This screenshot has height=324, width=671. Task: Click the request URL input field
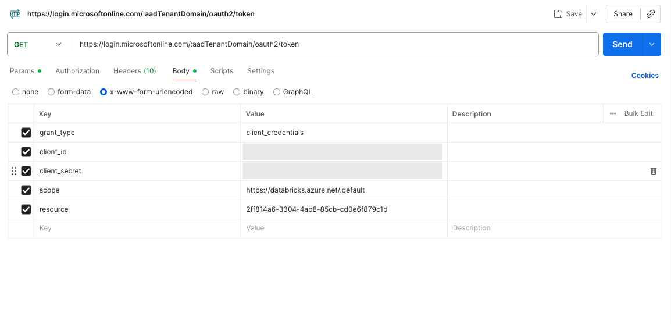[x=334, y=44]
